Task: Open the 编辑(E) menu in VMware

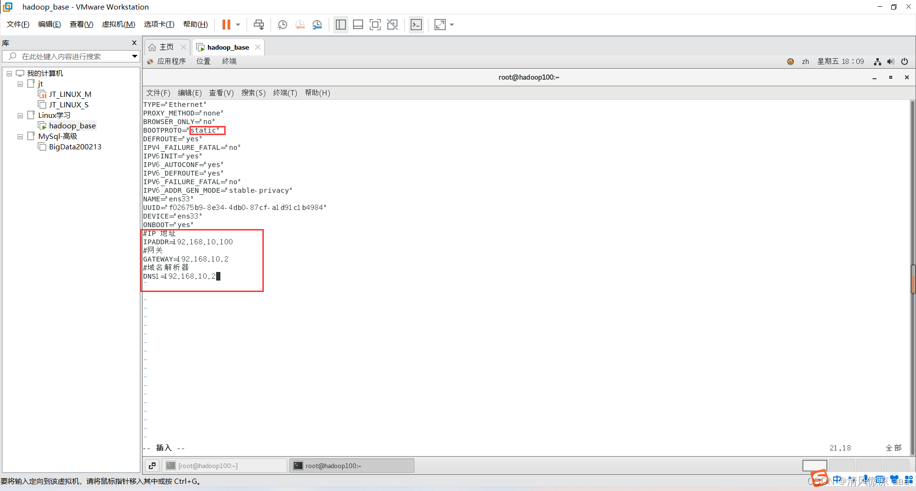Action: (x=50, y=24)
